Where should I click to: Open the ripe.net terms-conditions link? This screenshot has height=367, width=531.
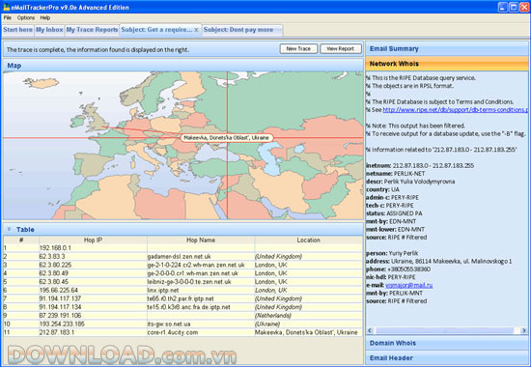tap(455, 110)
